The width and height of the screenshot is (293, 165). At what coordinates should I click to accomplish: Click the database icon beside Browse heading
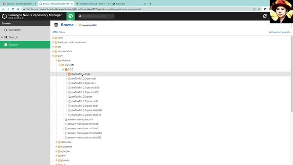point(56,25)
